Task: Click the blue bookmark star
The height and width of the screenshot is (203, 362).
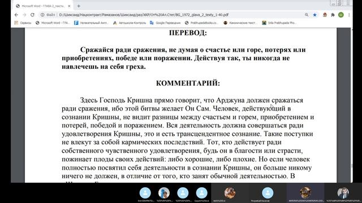Action: click(314, 15)
